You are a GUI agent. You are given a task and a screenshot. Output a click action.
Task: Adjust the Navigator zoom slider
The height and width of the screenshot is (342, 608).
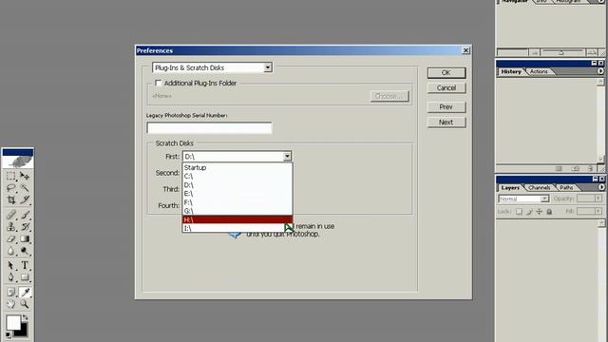[560, 52]
